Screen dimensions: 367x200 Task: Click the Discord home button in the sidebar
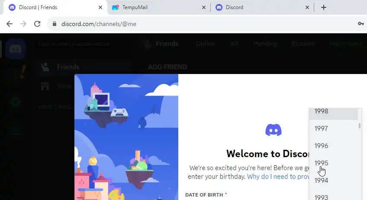(16, 49)
